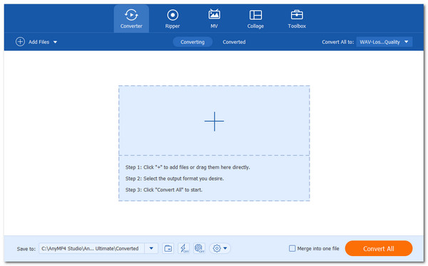Show the Converted list
Viewport: 428px width, 266px height.
click(x=234, y=42)
